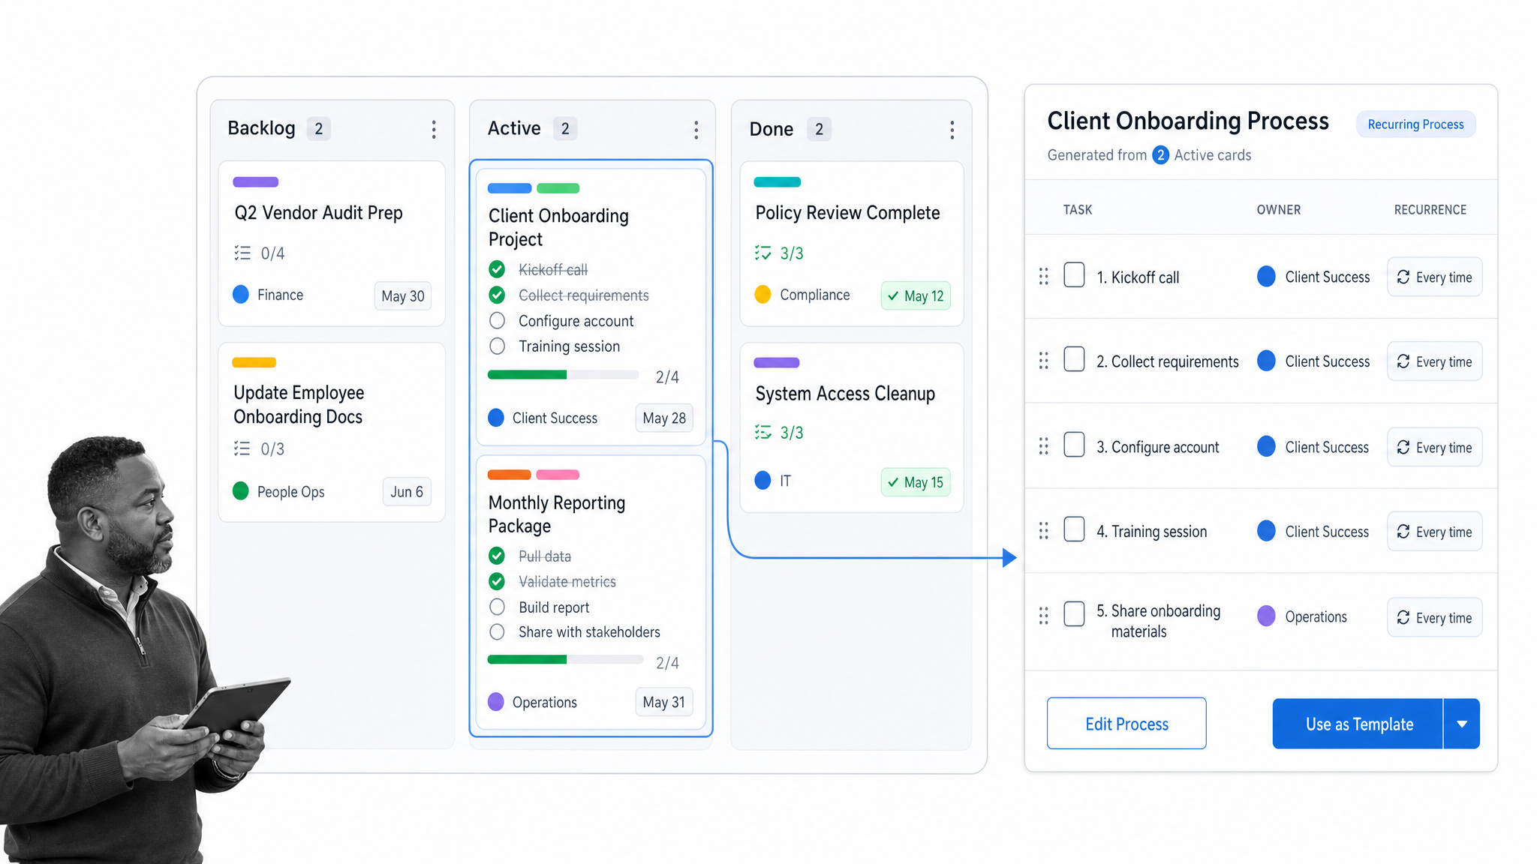Click the Operations owner avatar in process table

[x=1266, y=616]
